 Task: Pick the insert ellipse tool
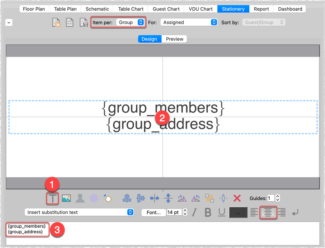(x=94, y=198)
